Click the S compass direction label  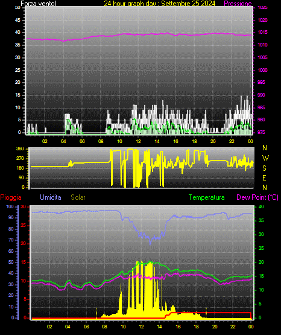click(264, 168)
